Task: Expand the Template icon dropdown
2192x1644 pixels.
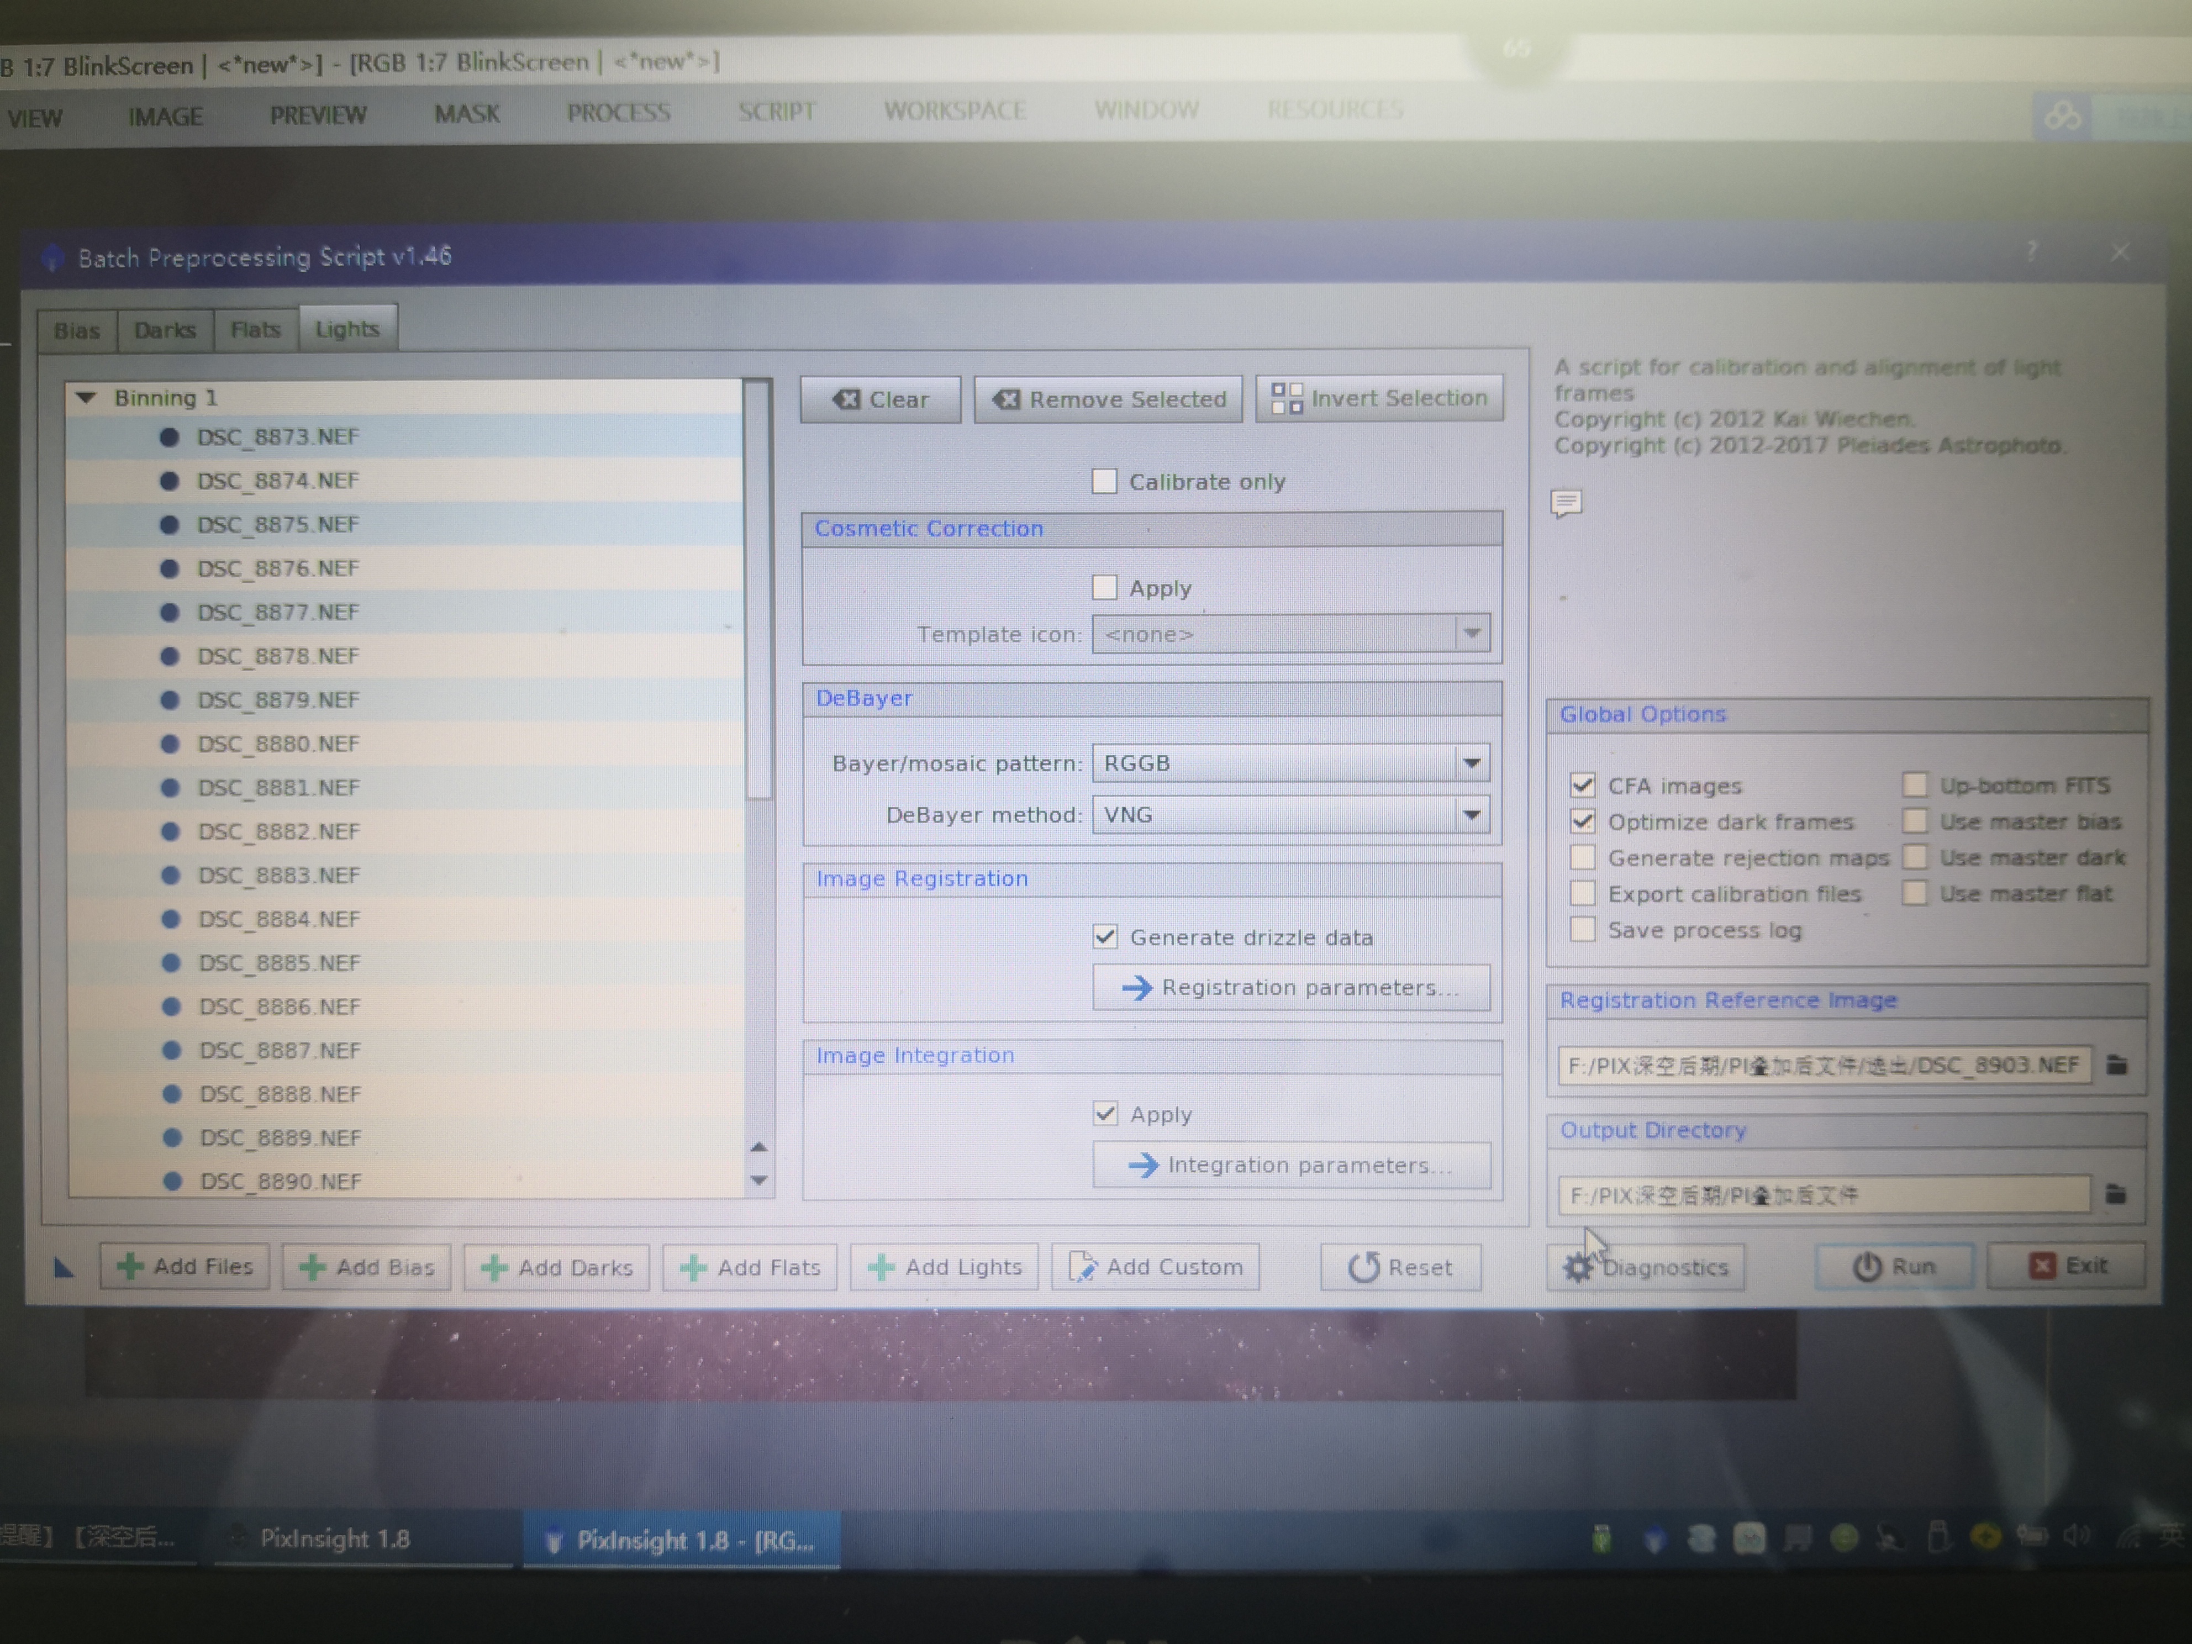Action: [x=1472, y=634]
